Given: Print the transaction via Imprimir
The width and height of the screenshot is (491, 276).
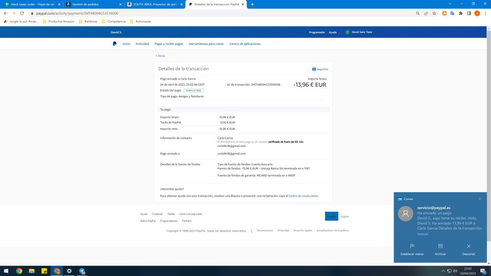Looking at the screenshot, I should coord(320,69).
